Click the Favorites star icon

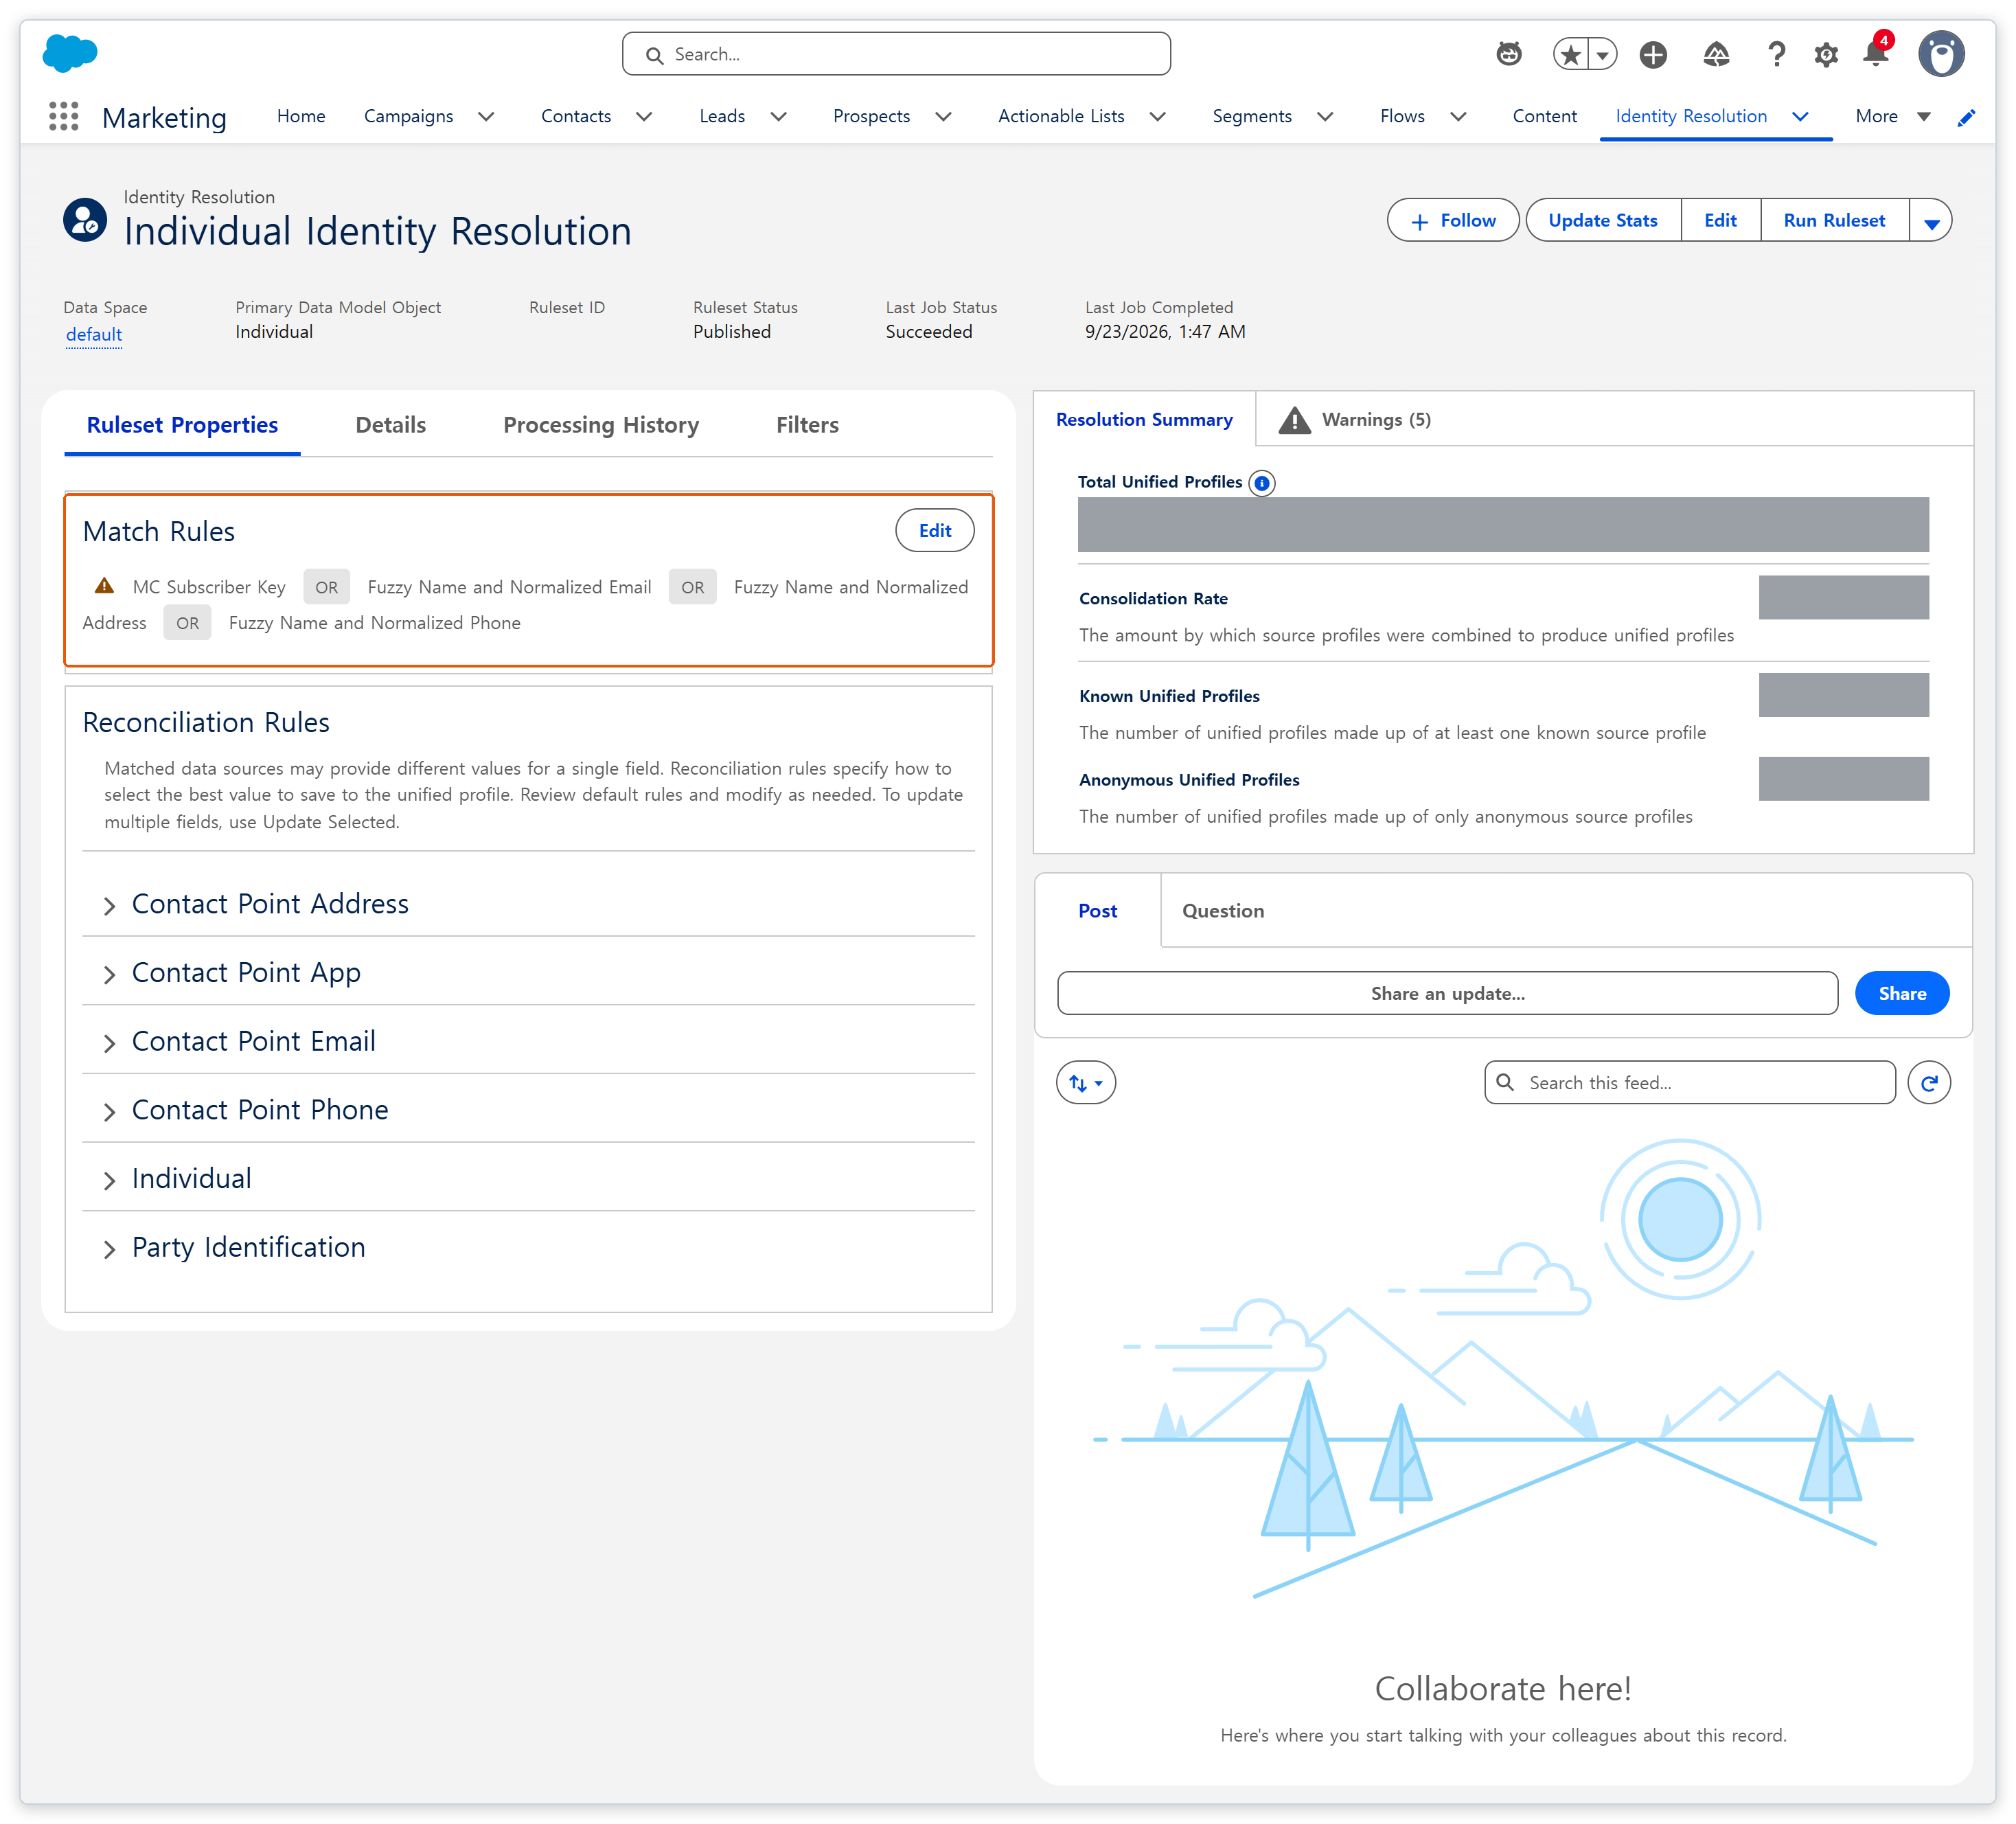[1571, 54]
